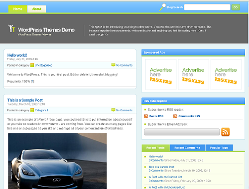Click the car image in the sample post
Viewport: 249px width, 189px height.
coord(57,161)
